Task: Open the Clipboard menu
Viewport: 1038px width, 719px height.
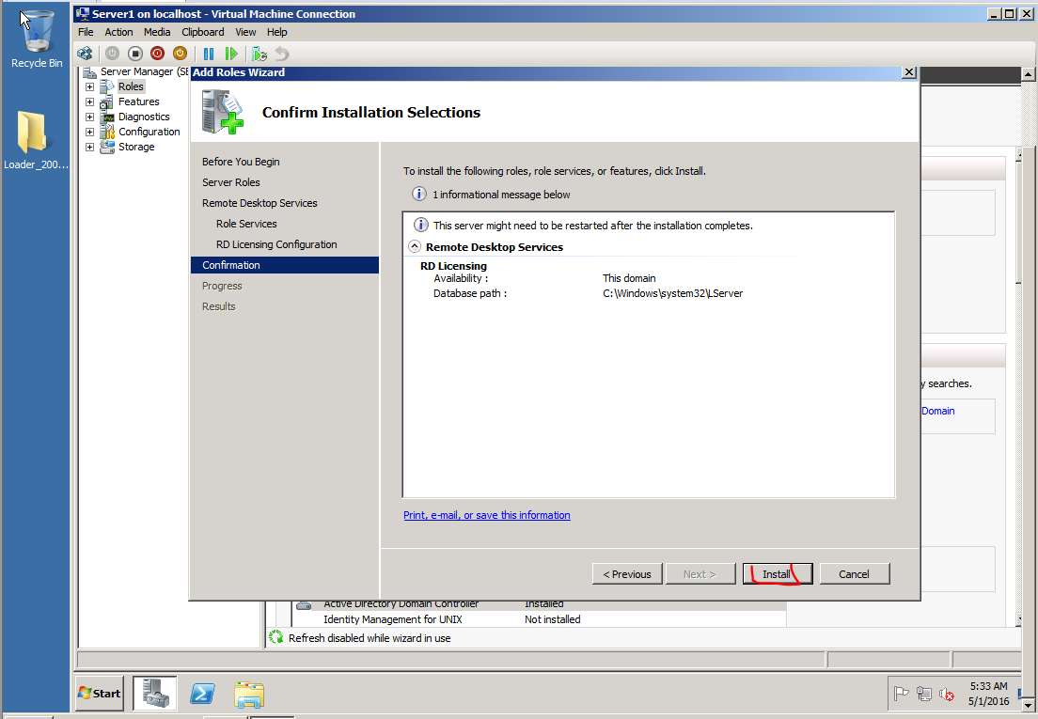Action: [x=202, y=32]
